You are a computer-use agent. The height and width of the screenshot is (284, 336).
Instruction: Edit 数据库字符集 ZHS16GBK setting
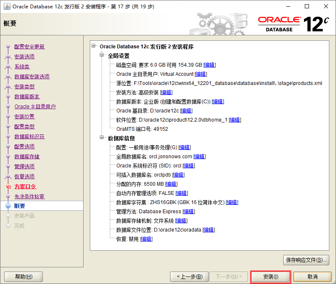coord(232,202)
